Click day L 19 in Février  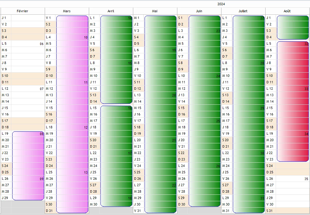point(5,134)
